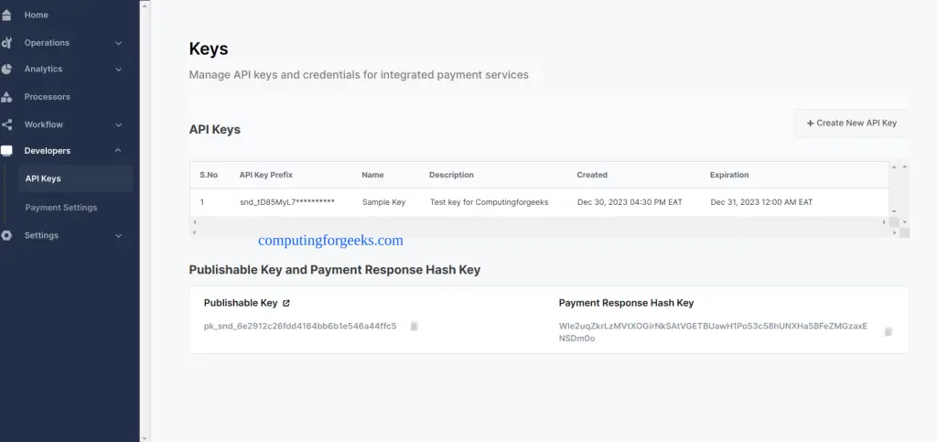
Task: Click the API Key Prefix column header
Action: 266,175
